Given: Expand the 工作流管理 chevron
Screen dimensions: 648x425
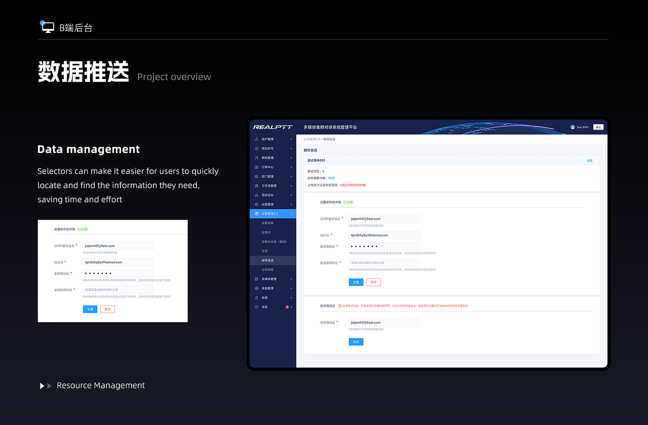Looking at the screenshot, I should [291, 186].
